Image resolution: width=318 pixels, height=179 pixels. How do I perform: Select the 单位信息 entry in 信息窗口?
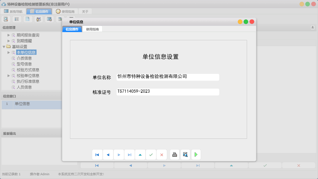click(x=22, y=104)
